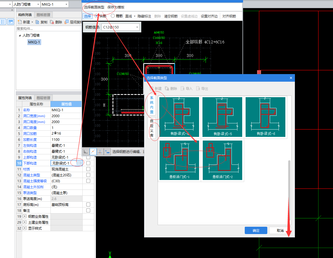333x258 pixels.
Task: Click the 导出 export icon in dialog
Action: [198, 88]
